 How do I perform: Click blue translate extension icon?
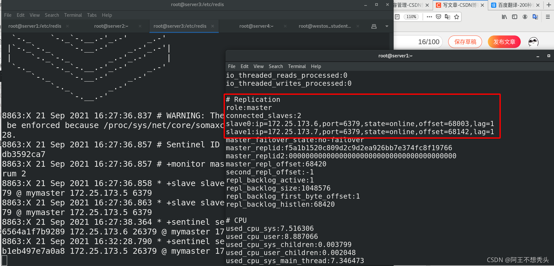[535, 17]
